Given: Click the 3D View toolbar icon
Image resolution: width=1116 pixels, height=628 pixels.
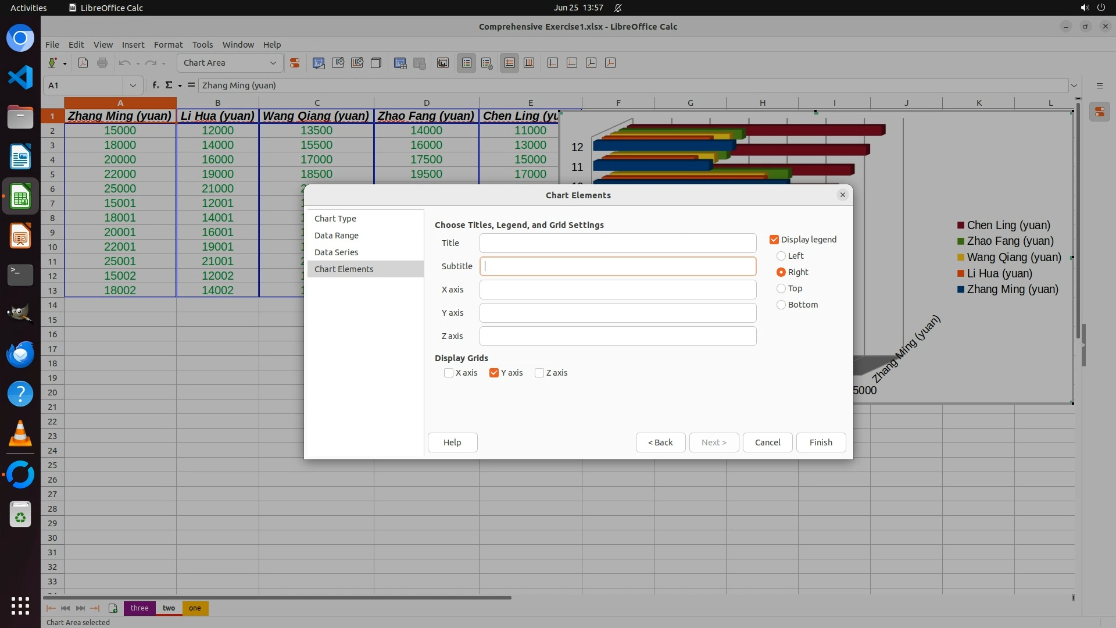Looking at the screenshot, I should (376, 63).
